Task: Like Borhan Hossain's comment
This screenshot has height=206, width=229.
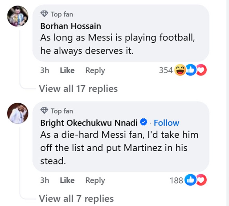Action: coord(67,70)
